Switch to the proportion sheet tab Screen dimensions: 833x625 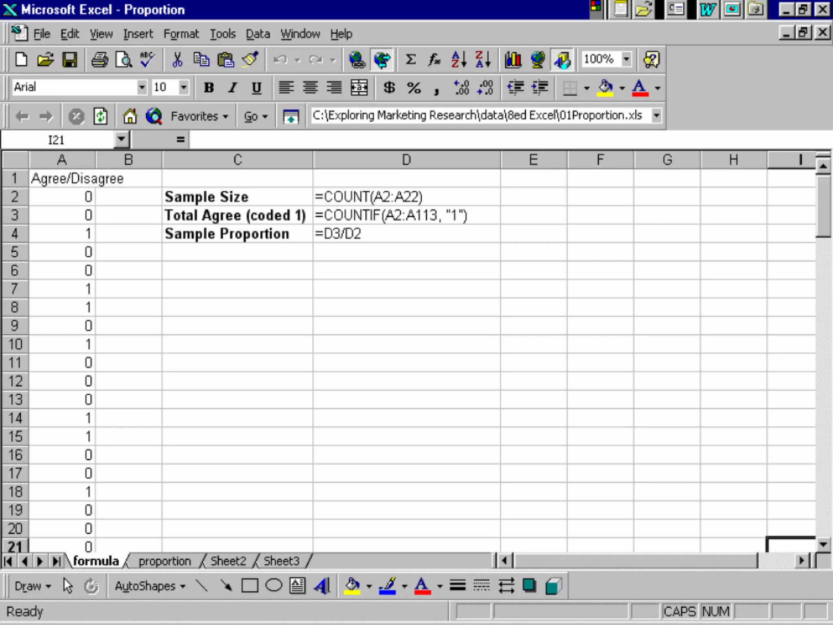164,561
